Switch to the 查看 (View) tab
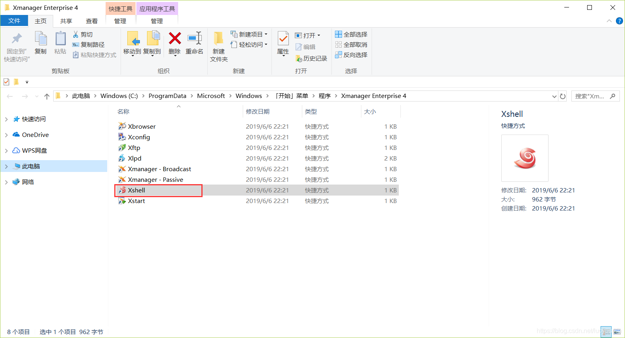 pyautogui.click(x=92, y=21)
